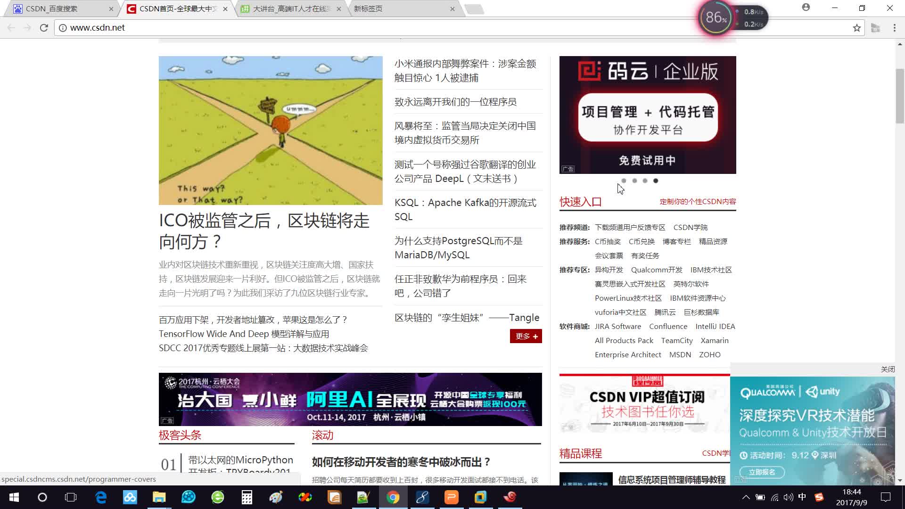
Task: Close the 新标签页 tab
Action: pos(452,9)
